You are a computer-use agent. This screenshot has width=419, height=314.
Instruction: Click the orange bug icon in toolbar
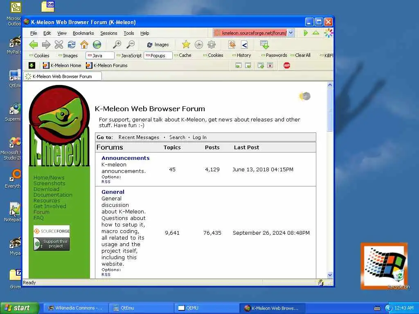[232, 45]
